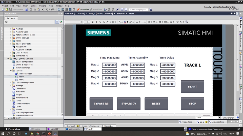243x136 pixels.
Task: Click the Mag 1 Time Magazine field
Action: click(109, 65)
